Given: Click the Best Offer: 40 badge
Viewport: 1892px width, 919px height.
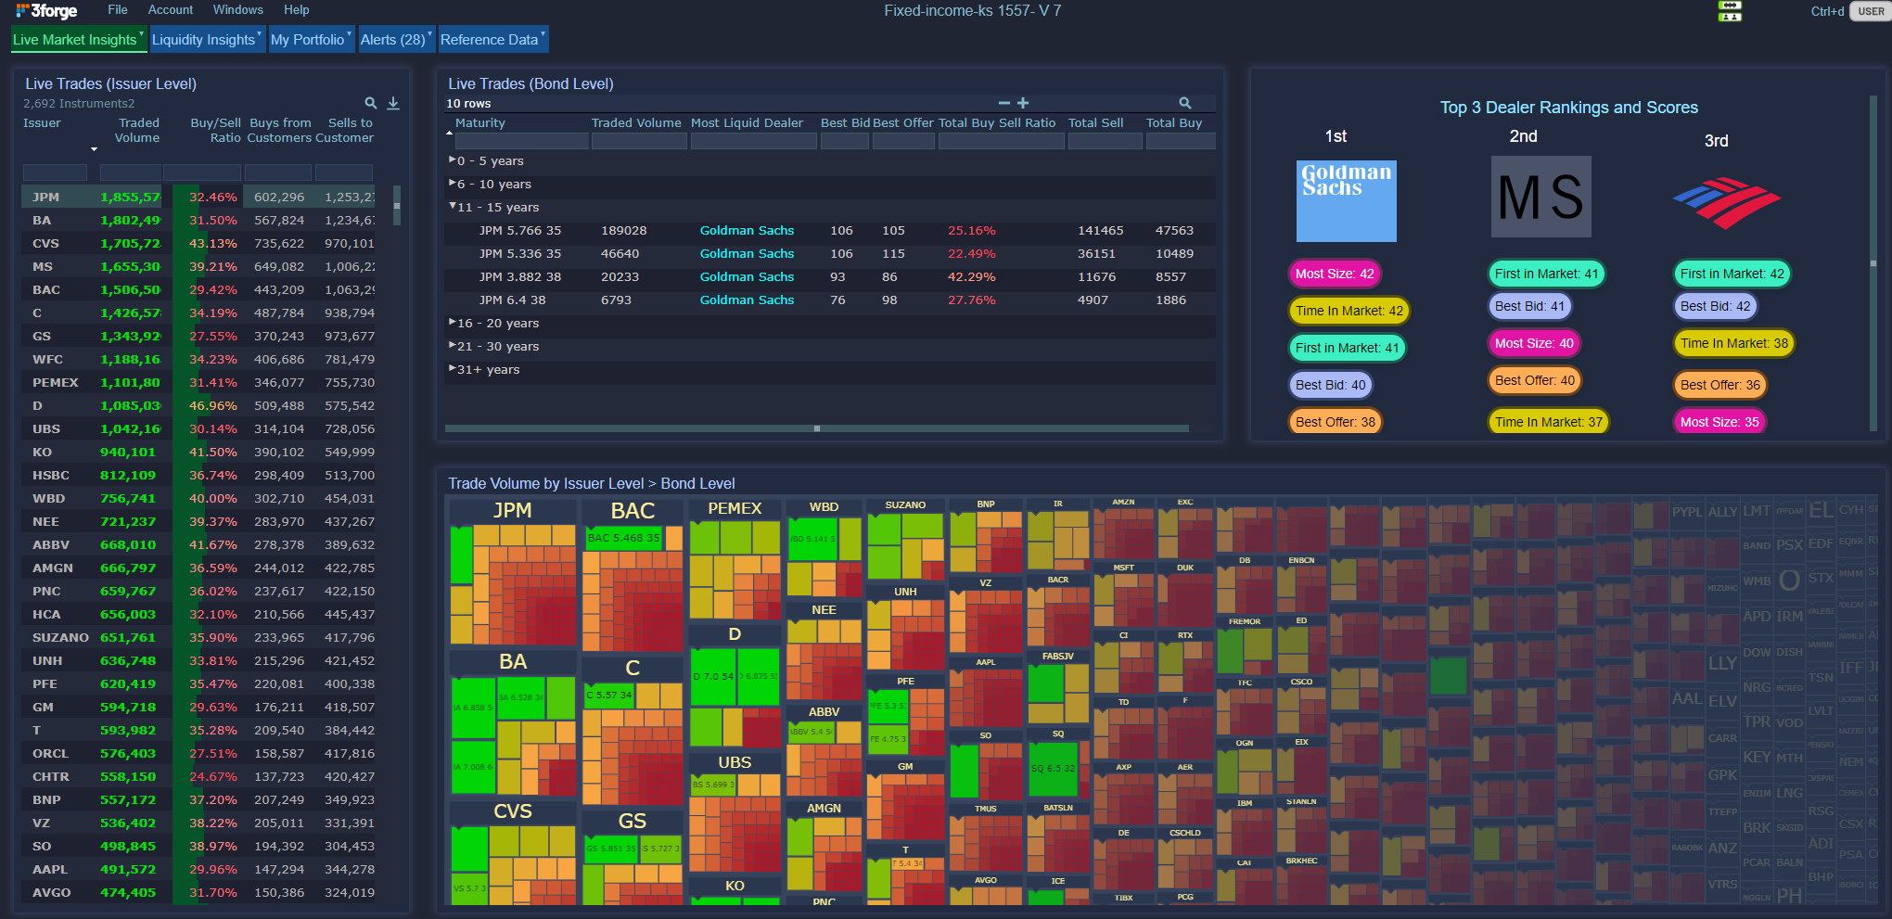Looking at the screenshot, I should pos(1535,380).
